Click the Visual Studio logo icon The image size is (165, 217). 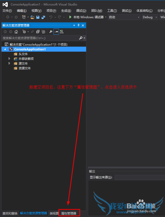[5, 5]
